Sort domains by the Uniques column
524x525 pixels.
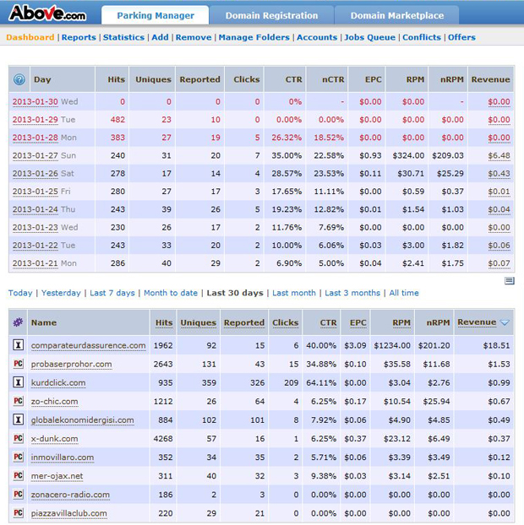point(198,322)
